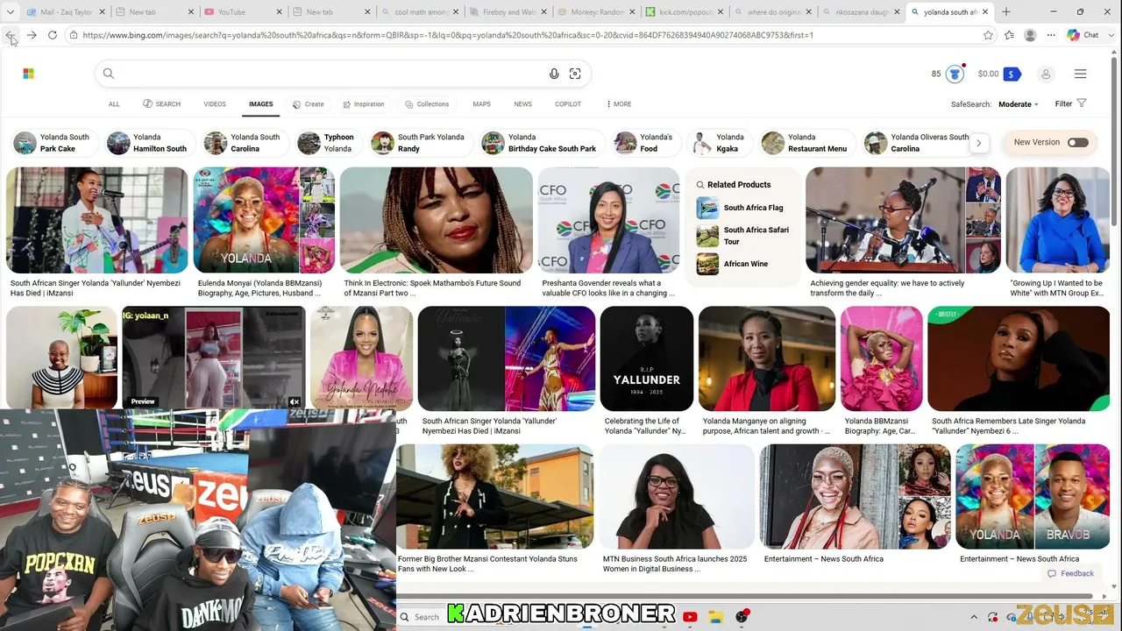The image size is (1122, 631).
Task: Expand the MORE menu
Action: (619, 104)
